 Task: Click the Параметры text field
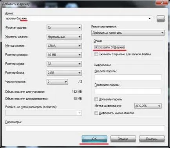pos(85,128)
